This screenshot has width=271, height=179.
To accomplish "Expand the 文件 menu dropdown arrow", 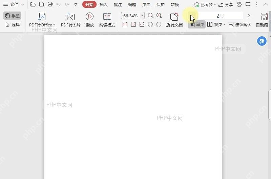I will click(22, 4).
